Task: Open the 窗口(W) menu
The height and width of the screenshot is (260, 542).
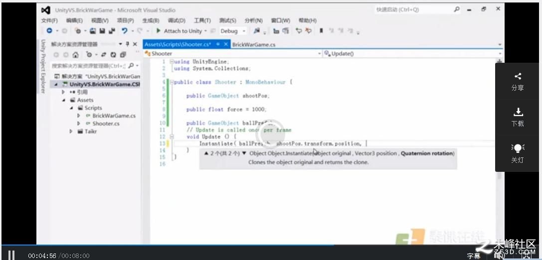Action: pos(280,21)
